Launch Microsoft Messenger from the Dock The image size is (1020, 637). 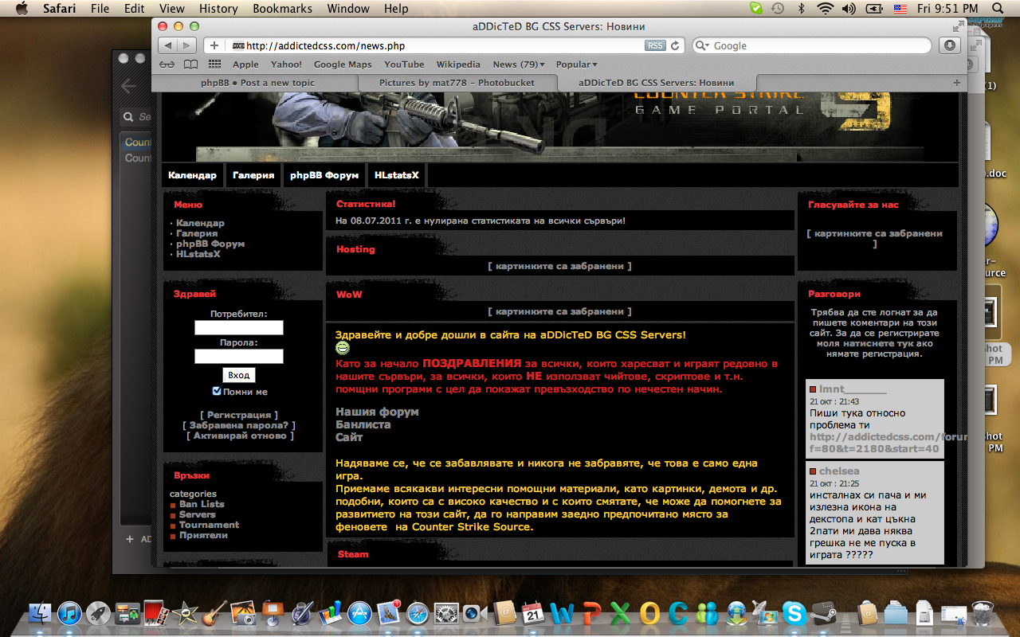(707, 613)
